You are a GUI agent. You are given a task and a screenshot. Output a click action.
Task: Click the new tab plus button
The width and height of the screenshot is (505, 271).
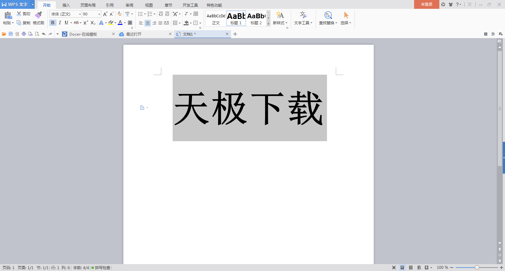(x=235, y=34)
